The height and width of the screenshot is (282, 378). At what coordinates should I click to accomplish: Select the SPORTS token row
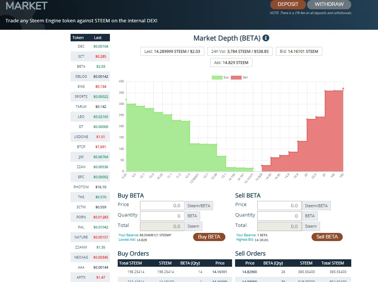90,97
